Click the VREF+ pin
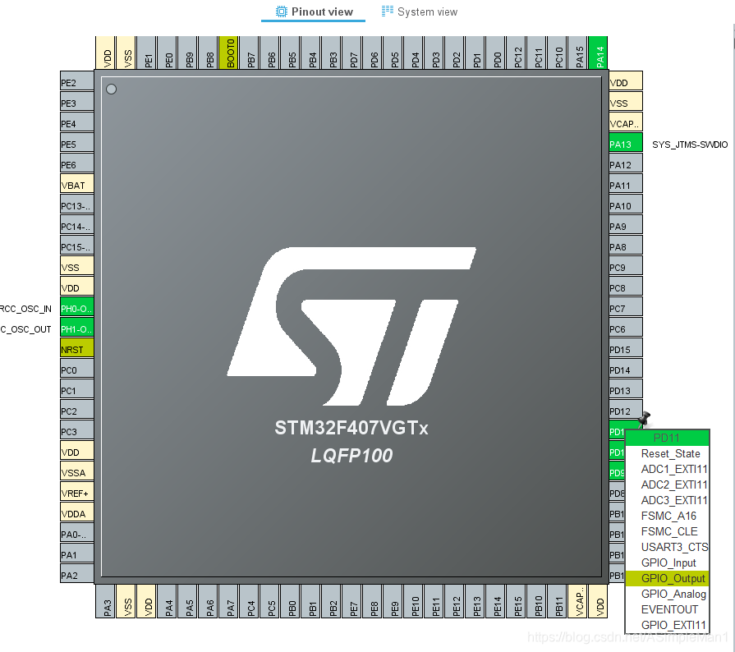735x652 pixels. click(77, 492)
